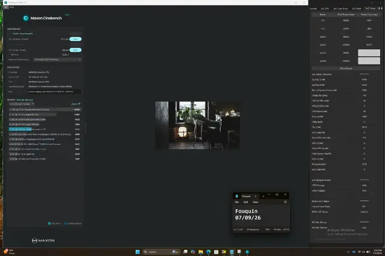Start the CPU Single Core benchmark
This screenshot has width=385, height=256.
[x=75, y=50]
